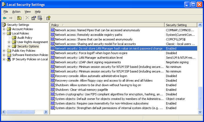Click the tree pane horizontal scrollbar thumb
Image resolution: width=204 pixels, height=122 pixels.
click(21, 112)
